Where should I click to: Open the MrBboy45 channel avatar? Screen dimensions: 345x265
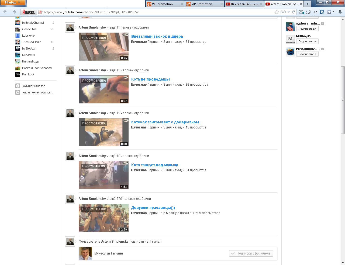[x=290, y=39]
